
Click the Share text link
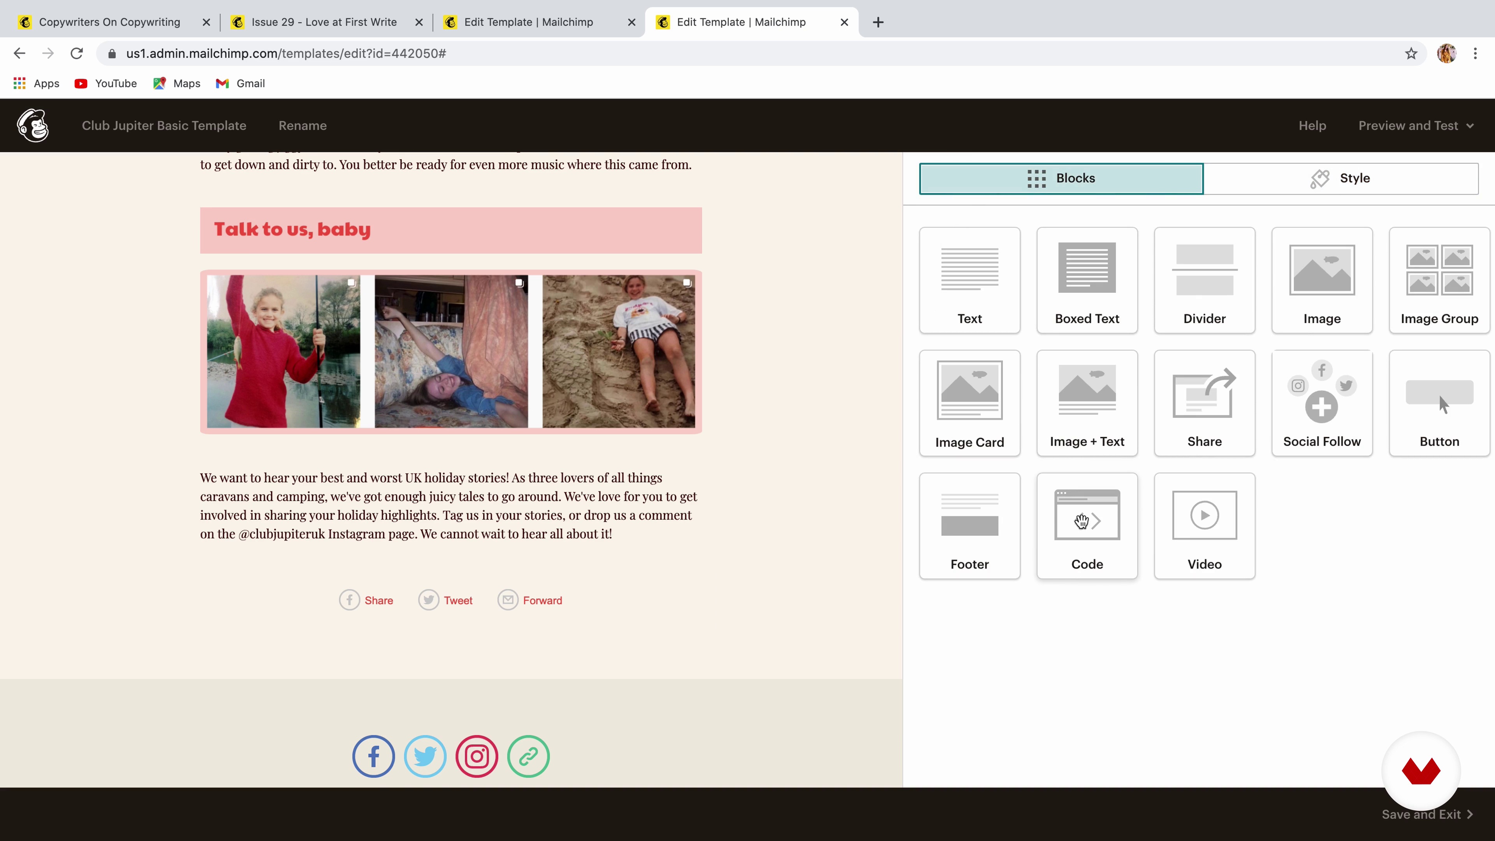[379, 600]
